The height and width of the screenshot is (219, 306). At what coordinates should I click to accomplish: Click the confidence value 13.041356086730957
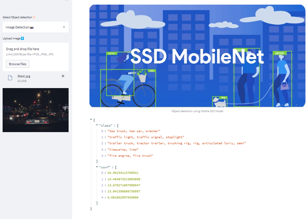[124, 191]
